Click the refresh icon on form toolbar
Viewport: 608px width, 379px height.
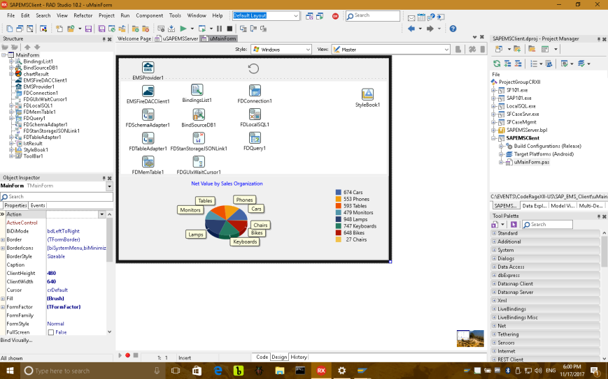click(x=253, y=68)
